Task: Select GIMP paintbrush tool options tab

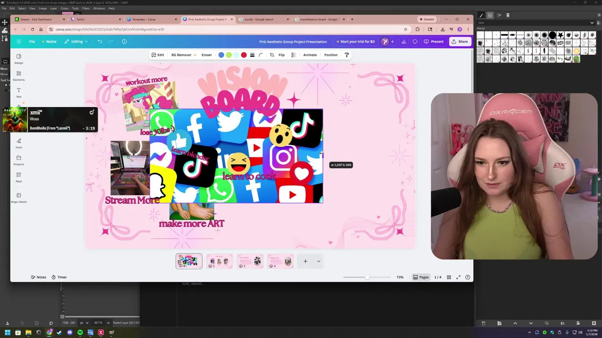Action: click(481, 15)
